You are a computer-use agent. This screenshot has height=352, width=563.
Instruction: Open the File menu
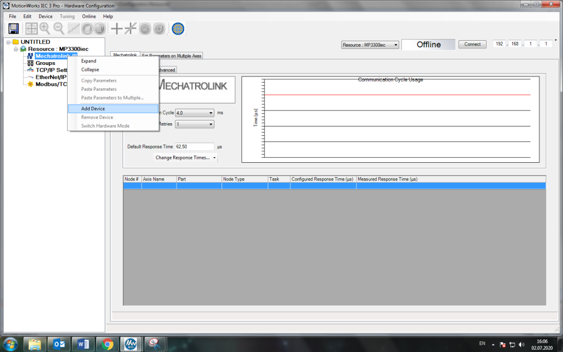pos(13,16)
